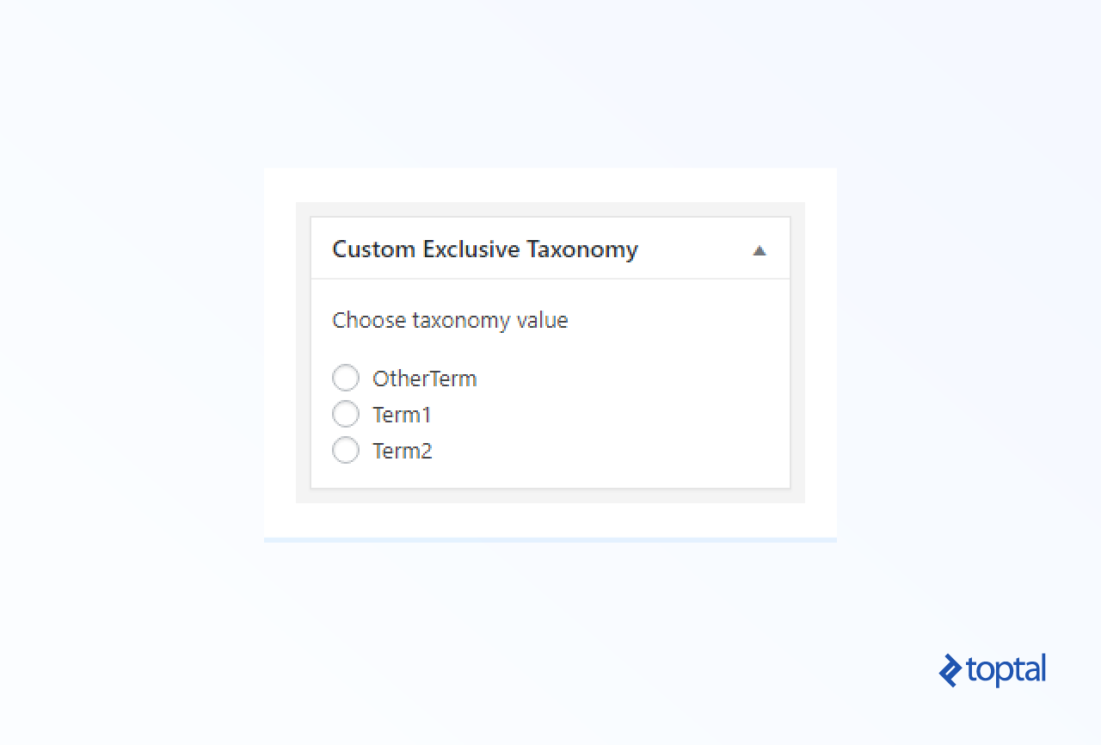
Task: Choose OtherTerm as the taxonomy value
Action: click(346, 378)
